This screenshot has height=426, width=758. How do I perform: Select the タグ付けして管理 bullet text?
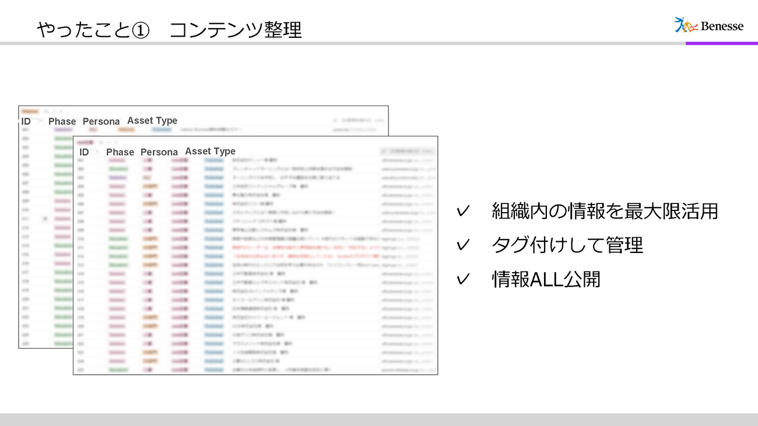[567, 245]
